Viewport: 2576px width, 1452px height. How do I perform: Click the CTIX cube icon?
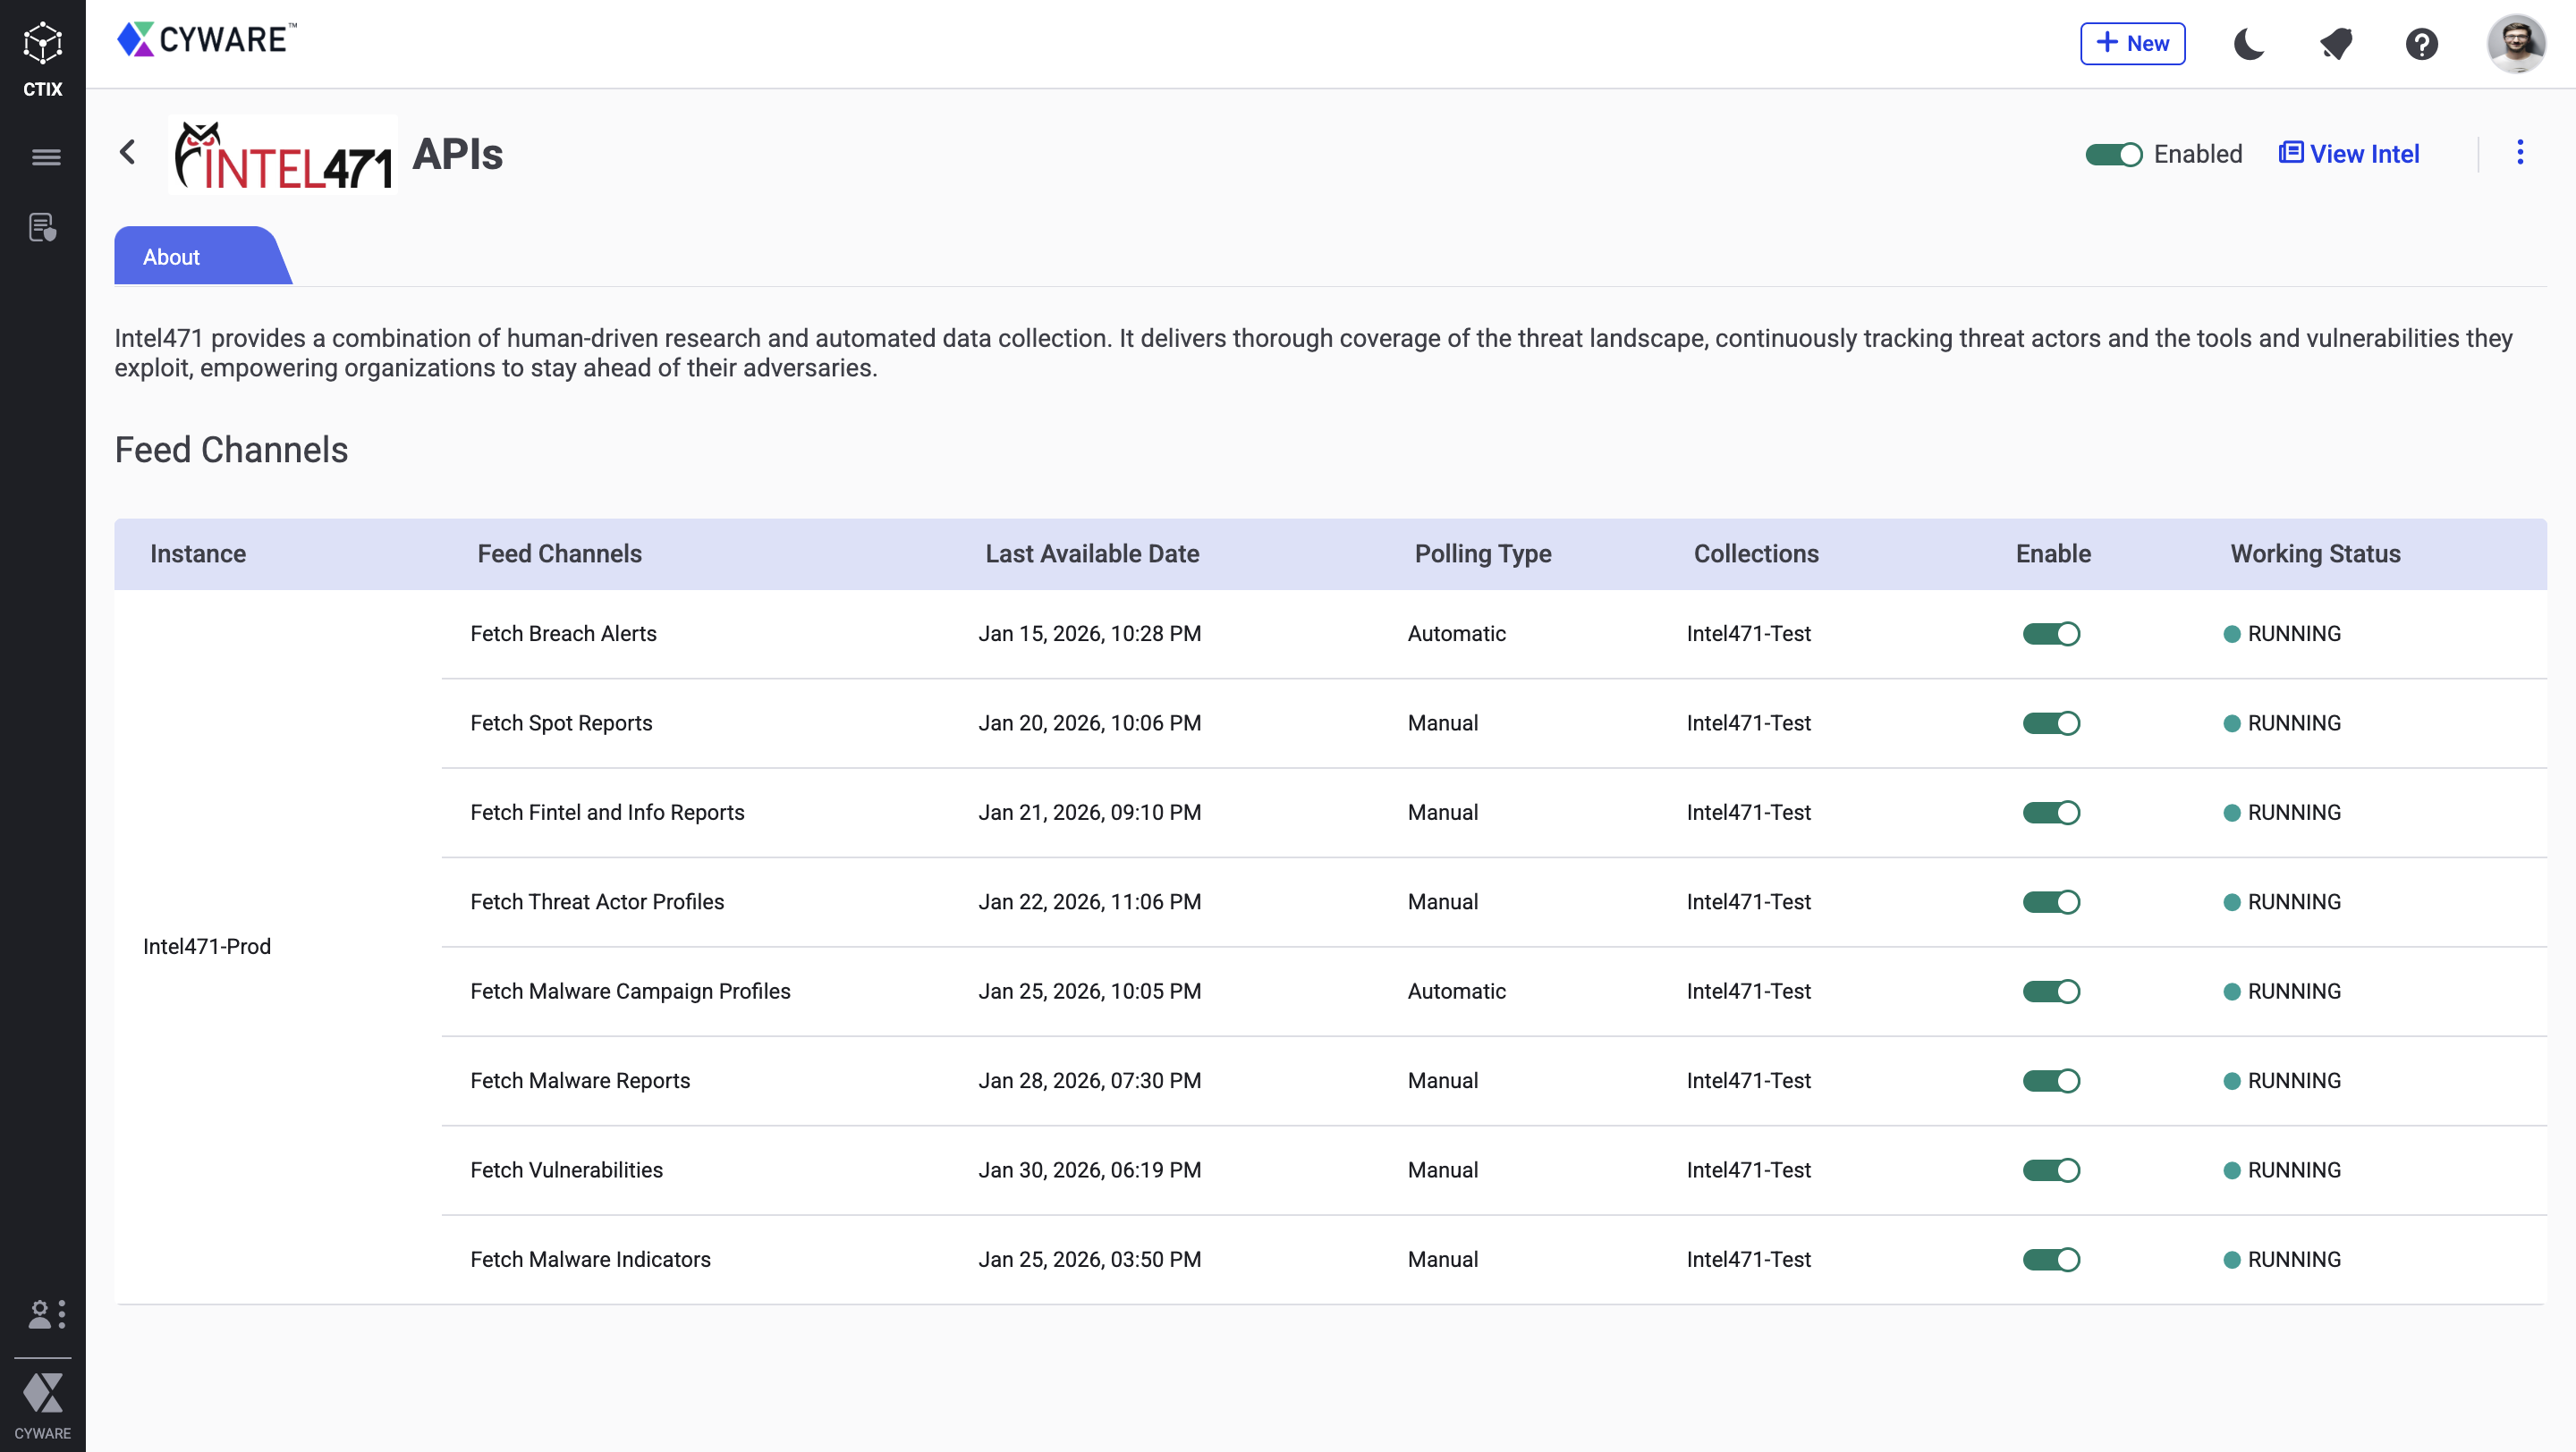pos(42,44)
